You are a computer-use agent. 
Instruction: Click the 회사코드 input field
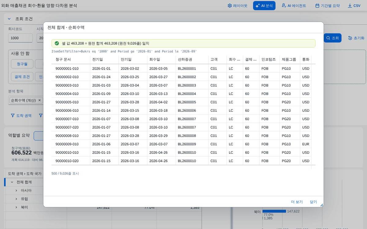(20, 38)
